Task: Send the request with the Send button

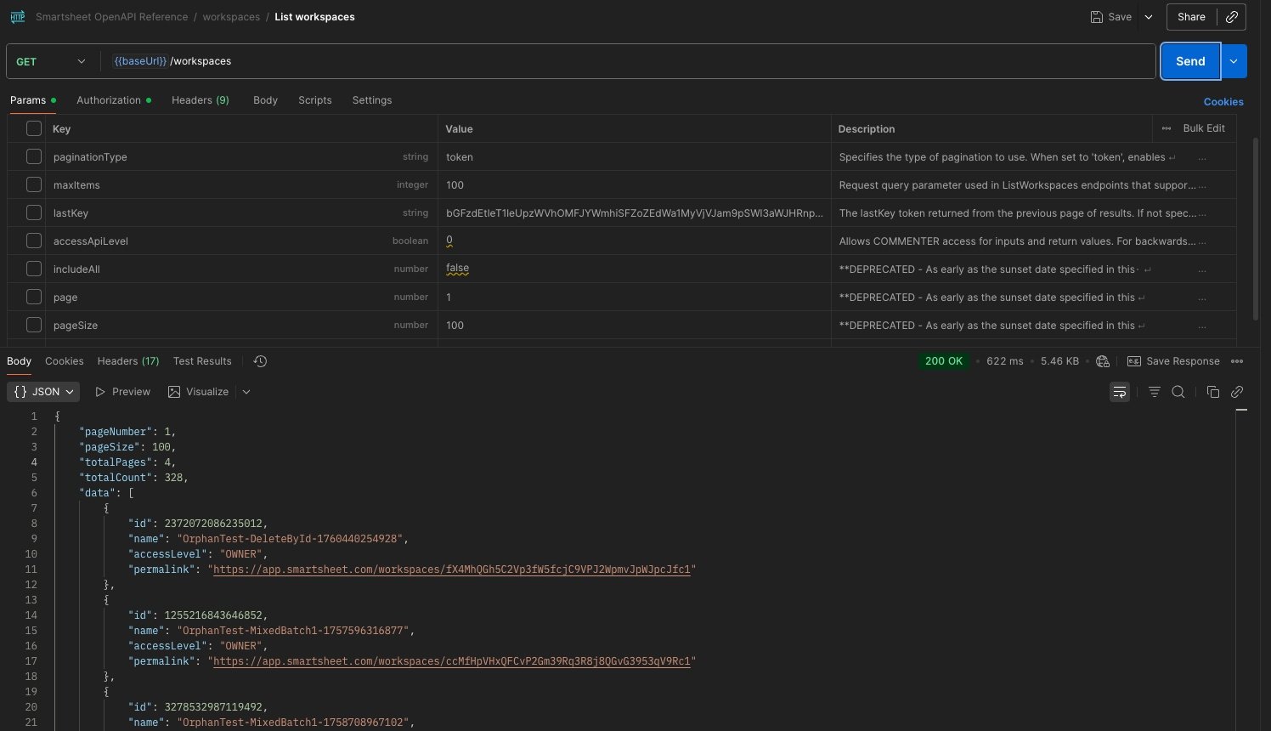Action: (x=1190, y=61)
